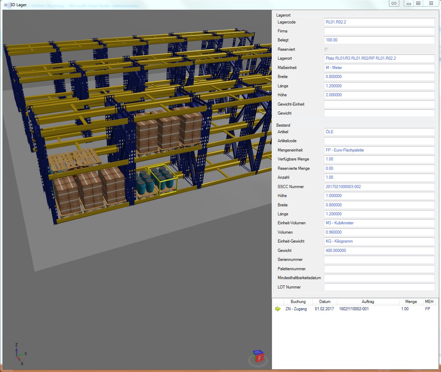Click the Einheit-Gewicht field showing KG - Kilogramm
The image size is (441, 372).
[379, 241]
